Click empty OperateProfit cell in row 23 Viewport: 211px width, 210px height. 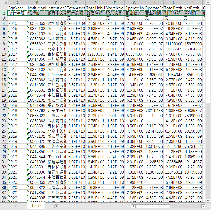pos(154,121)
